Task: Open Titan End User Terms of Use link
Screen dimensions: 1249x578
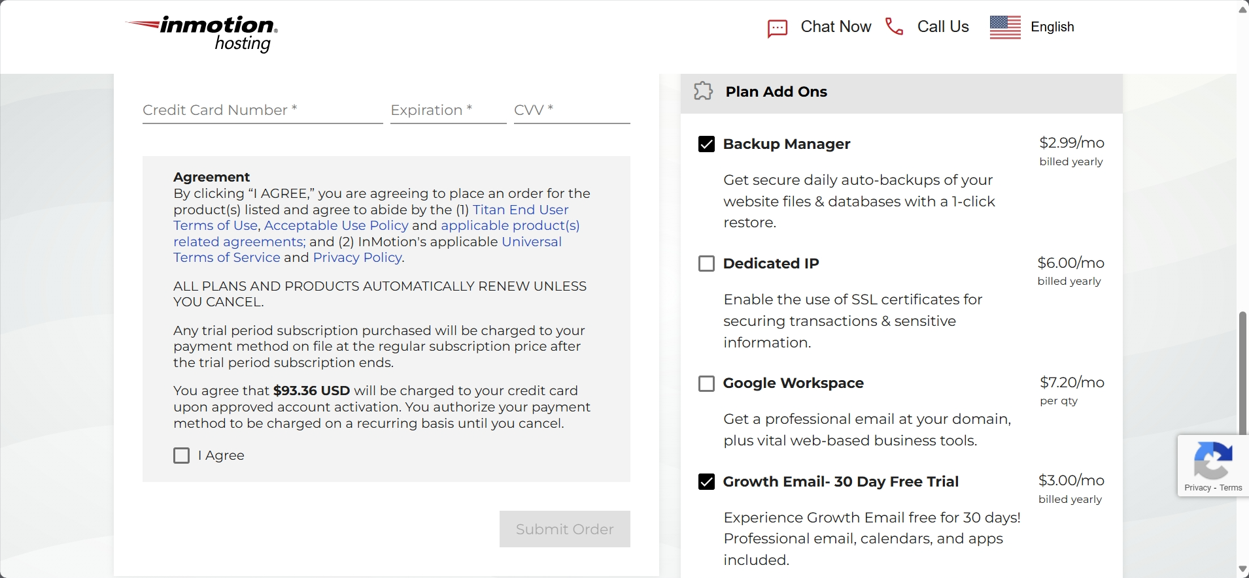Action: [x=371, y=217]
